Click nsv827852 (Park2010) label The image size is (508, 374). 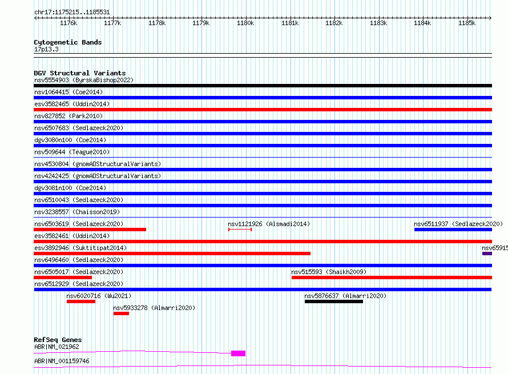[68, 116]
